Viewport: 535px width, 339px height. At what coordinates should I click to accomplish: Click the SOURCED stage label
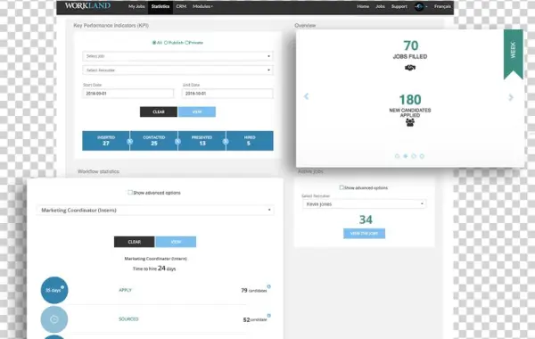pos(128,318)
